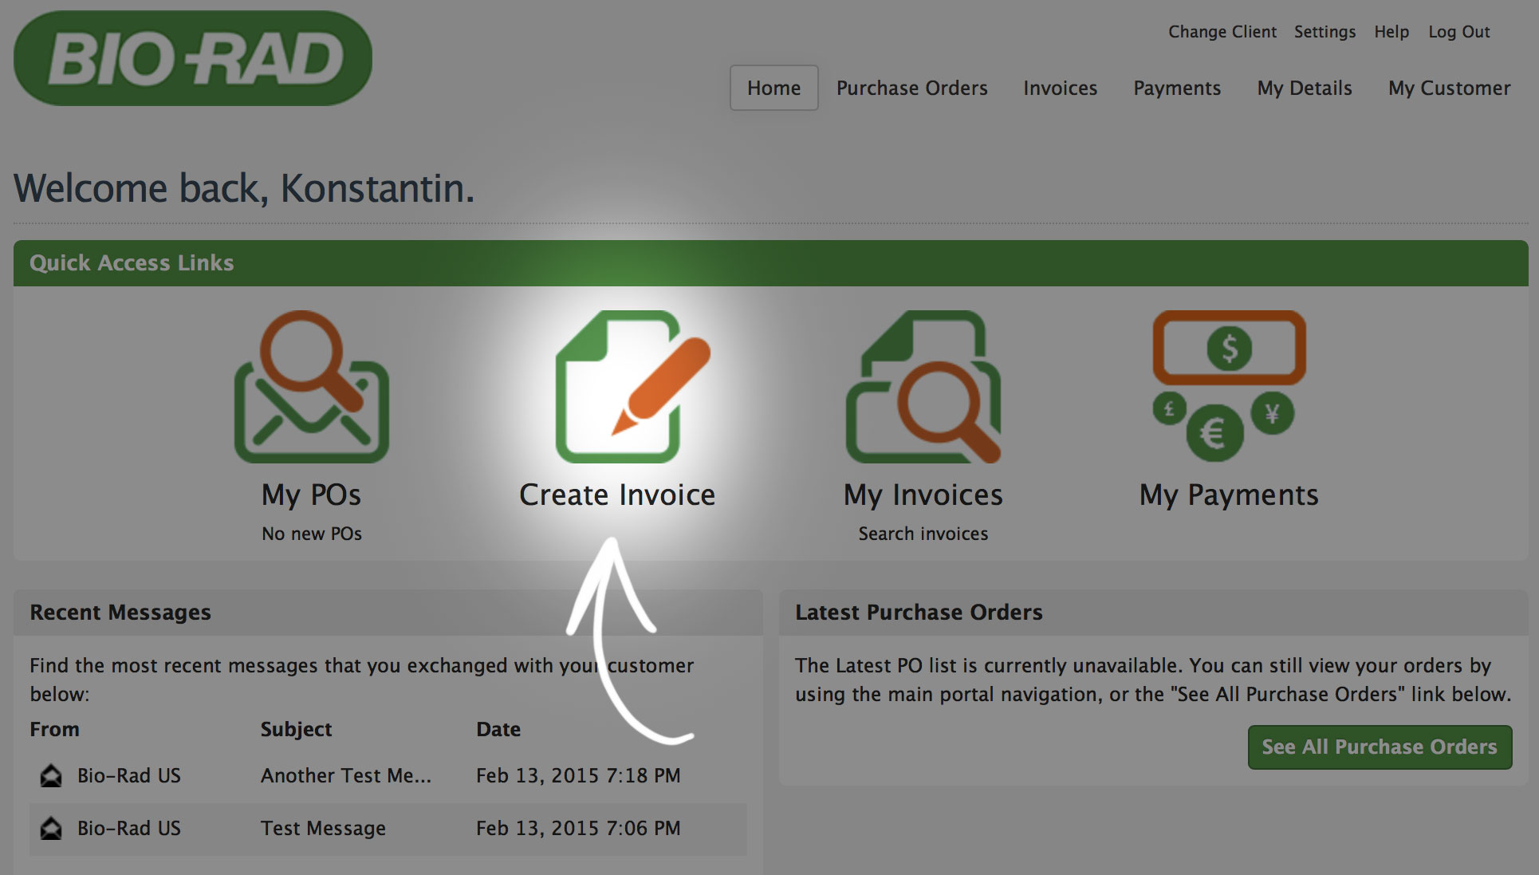The height and width of the screenshot is (875, 1539).
Task: Click the Help link
Action: pos(1391,32)
